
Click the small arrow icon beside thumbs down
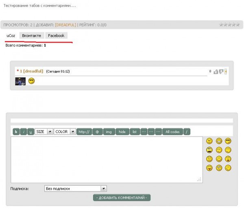click(x=226, y=72)
